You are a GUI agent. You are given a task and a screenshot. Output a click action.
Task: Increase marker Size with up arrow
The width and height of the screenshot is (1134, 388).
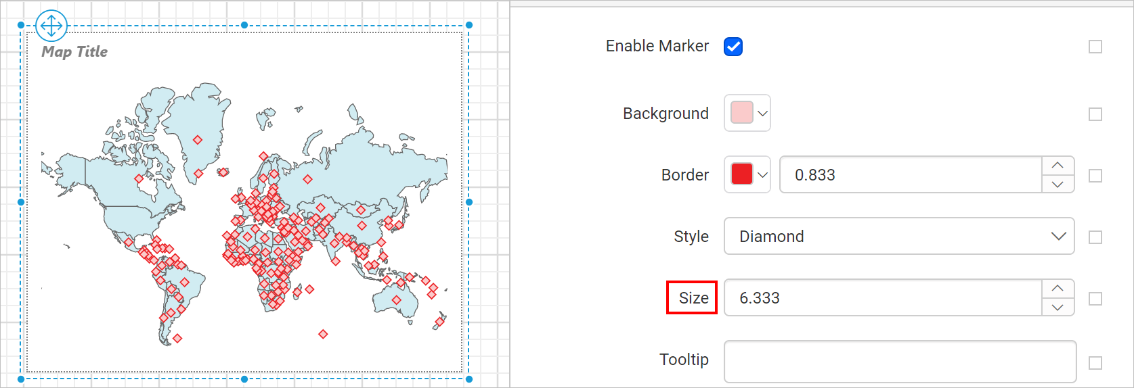tap(1057, 289)
